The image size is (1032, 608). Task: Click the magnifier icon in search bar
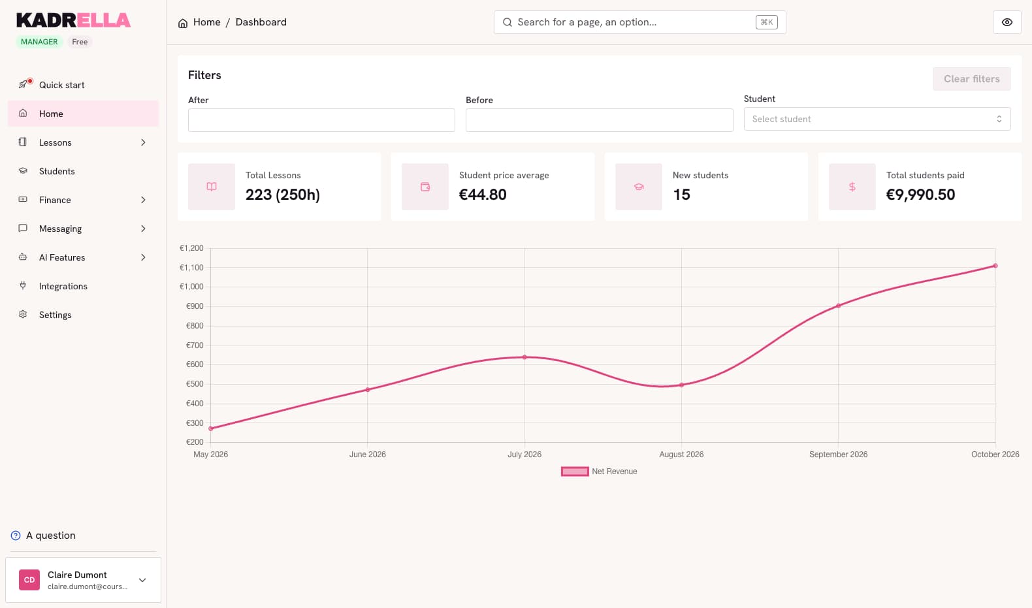coord(507,22)
